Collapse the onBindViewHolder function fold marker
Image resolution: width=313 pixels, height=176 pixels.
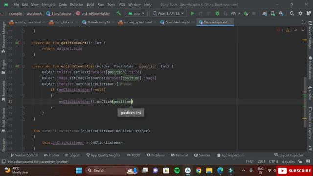(x=23, y=66)
